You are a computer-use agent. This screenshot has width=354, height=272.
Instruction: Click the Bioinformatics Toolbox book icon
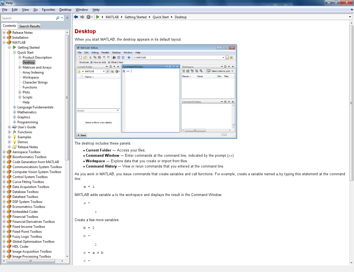(x=9, y=157)
